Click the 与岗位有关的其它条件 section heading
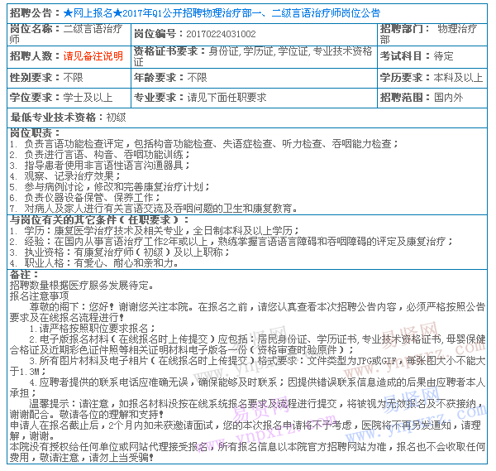The width and height of the screenshot is (496, 471). 88,220
